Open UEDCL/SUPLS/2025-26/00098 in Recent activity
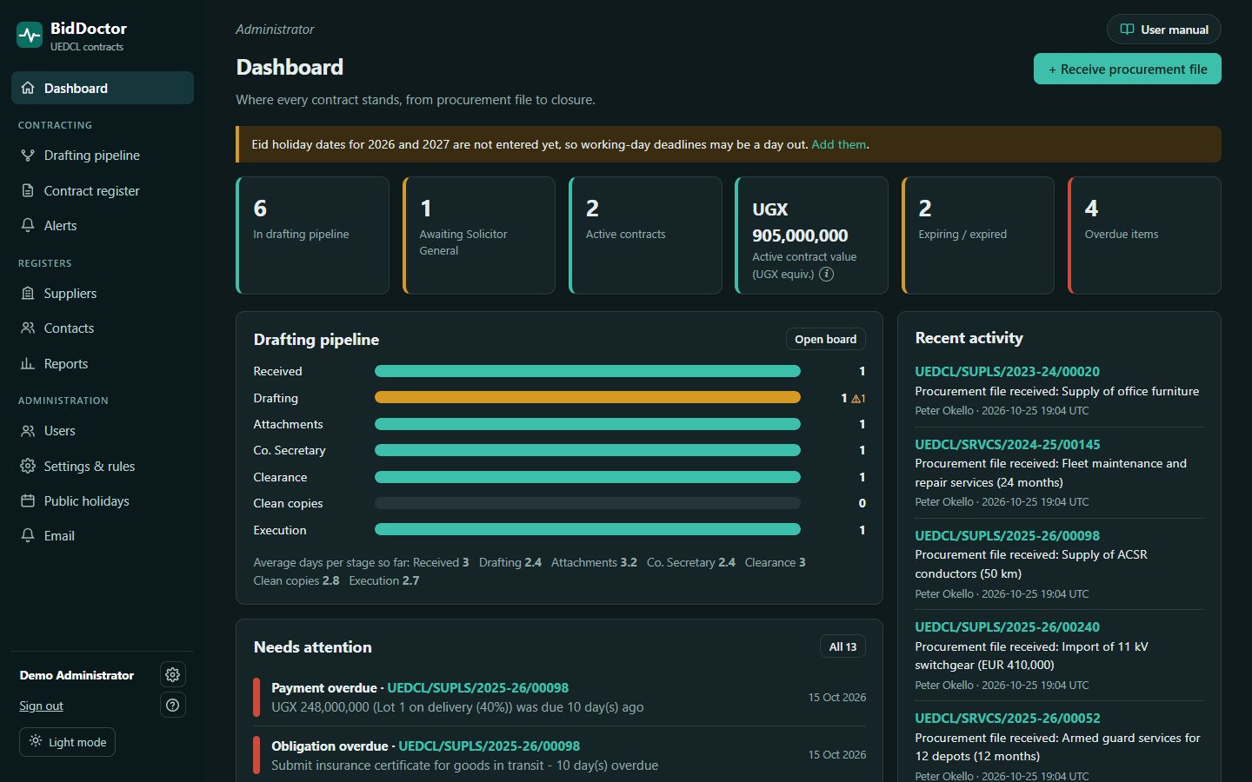The width and height of the screenshot is (1252, 782). click(1007, 535)
